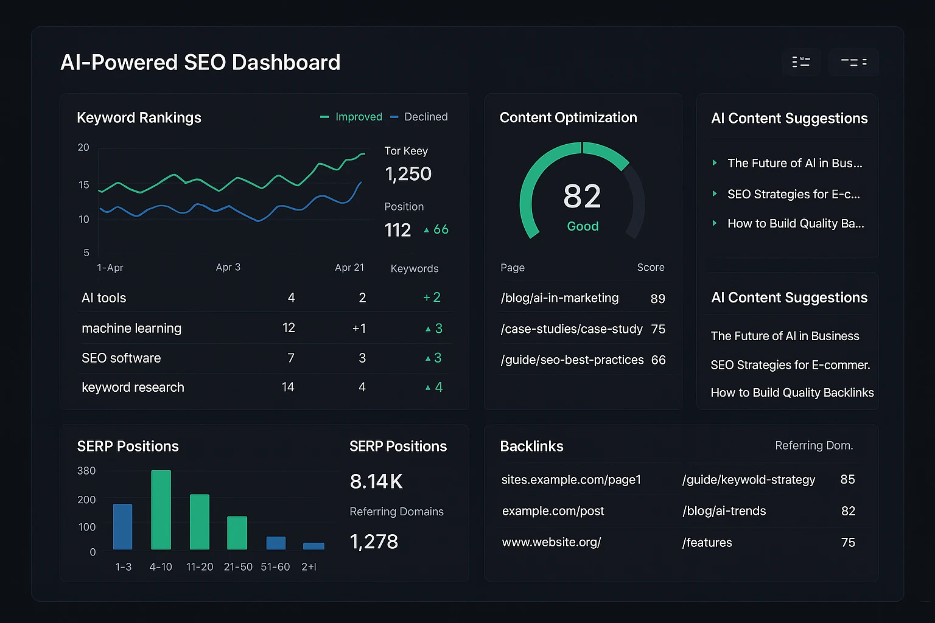
Task: Click the +2 change in AI tools row
Action: (x=432, y=298)
